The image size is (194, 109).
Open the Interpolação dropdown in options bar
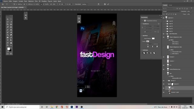[x=85, y=4]
